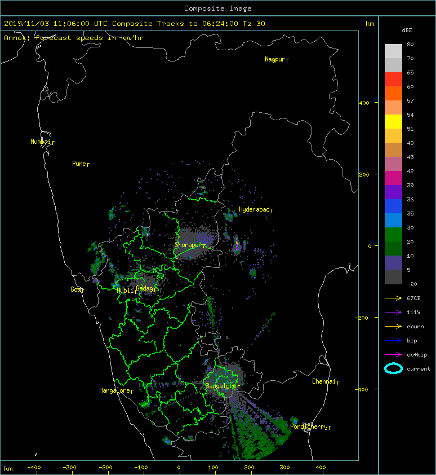
Task: Click the gray radar clutter around Shorapur
Action: click(194, 244)
